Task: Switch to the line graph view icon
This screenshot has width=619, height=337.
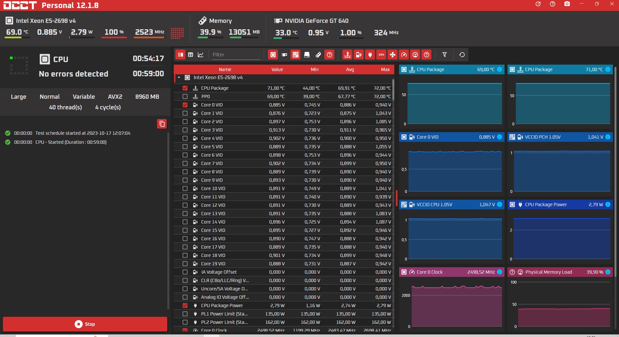Action: coord(201,55)
